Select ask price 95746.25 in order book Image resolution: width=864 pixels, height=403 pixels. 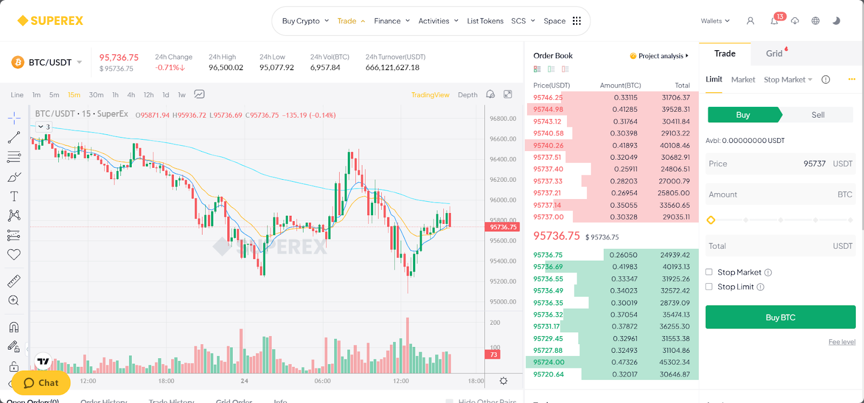[548, 98]
